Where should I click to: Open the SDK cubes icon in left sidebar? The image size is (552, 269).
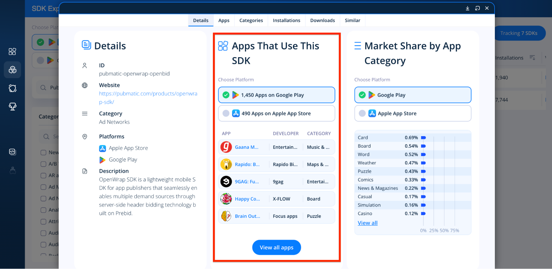click(12, 70)
